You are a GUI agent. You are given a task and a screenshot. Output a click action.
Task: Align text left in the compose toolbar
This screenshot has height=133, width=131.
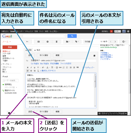(x=28, y=70)
